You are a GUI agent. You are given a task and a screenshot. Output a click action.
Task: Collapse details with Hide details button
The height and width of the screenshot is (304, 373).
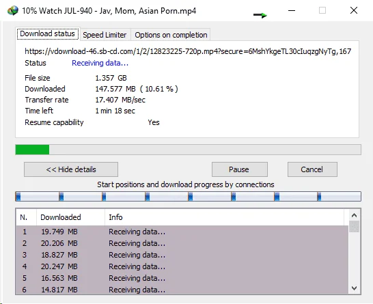[x=71, y=169]
